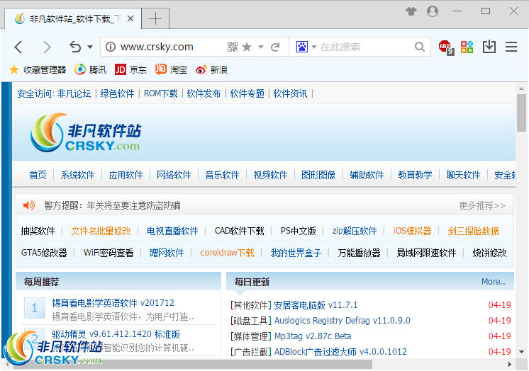Click the horizontal scrollbar right arrow
This screenshot has height=371, width=529.
(x=510, y=364)
